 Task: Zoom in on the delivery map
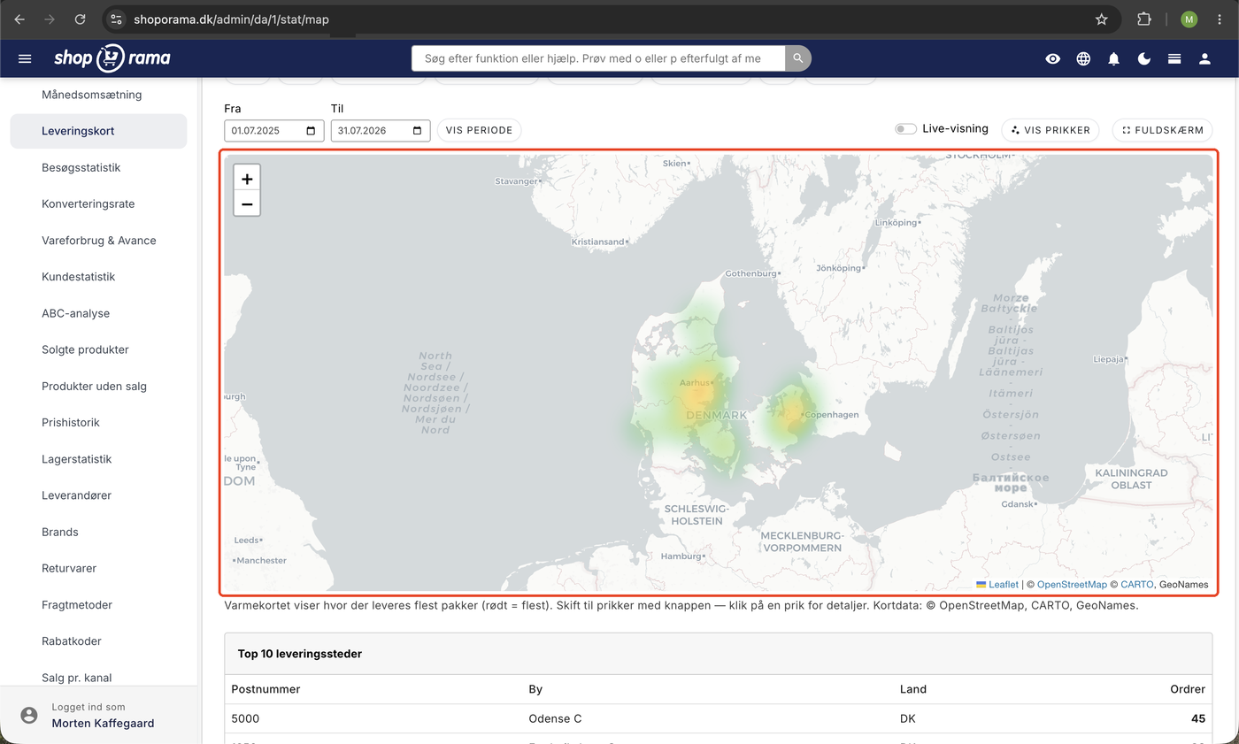tap(247, 179)
